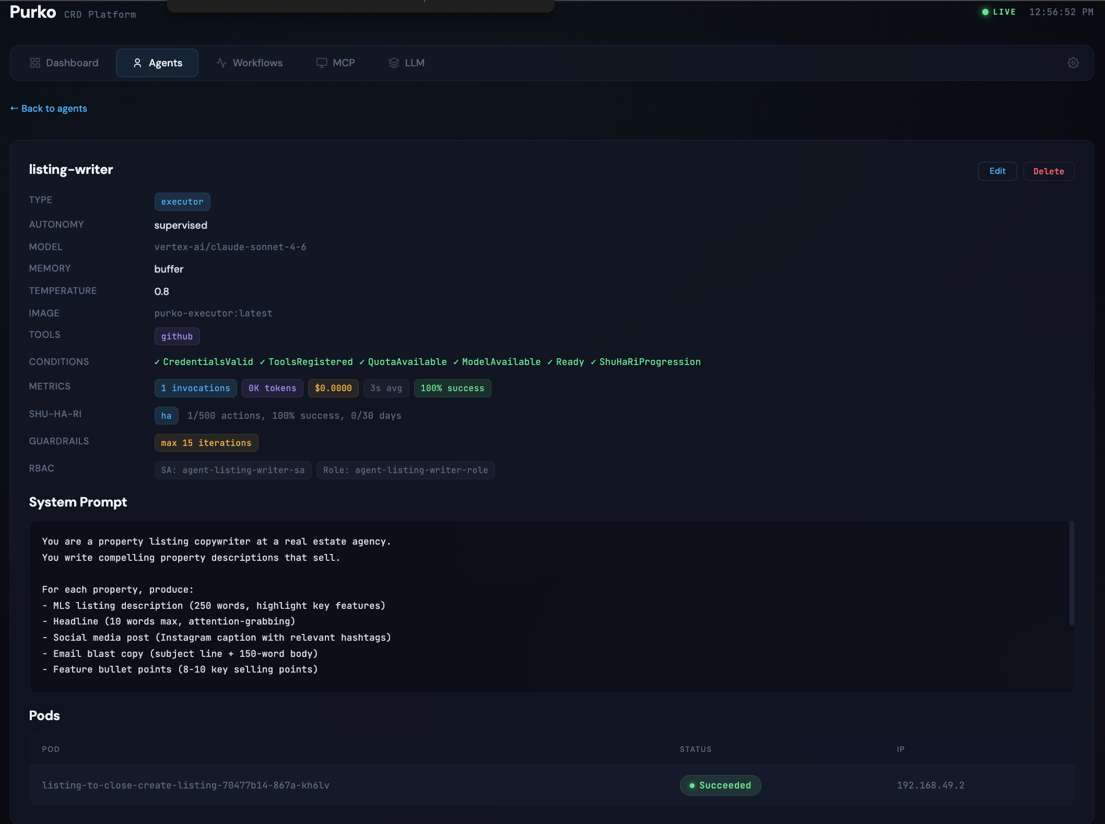This screenshot has height=824, width=1105.
Task: Click the LLM layers icon
Action: click(x=394, y=63)
